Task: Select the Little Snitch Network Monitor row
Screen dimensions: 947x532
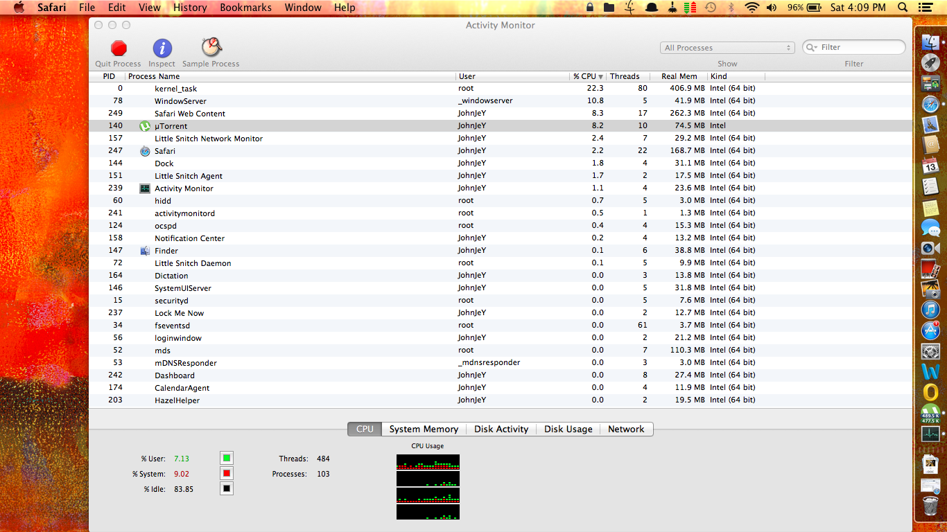Action: click(x=500, y=139)
